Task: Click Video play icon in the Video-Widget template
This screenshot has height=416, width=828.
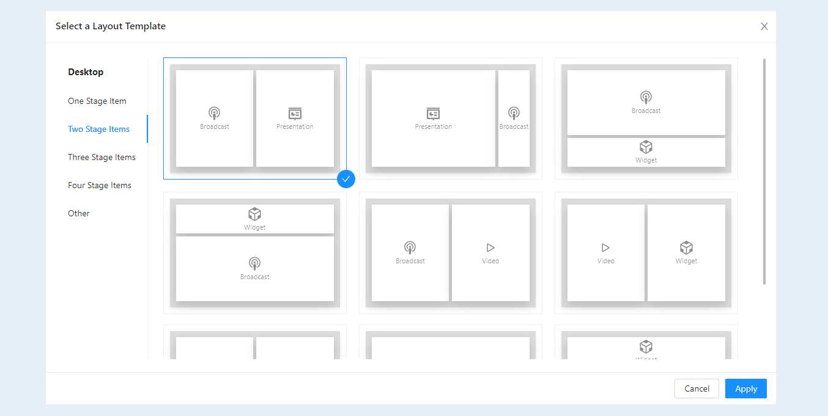Action: click(x=605, y=247)
